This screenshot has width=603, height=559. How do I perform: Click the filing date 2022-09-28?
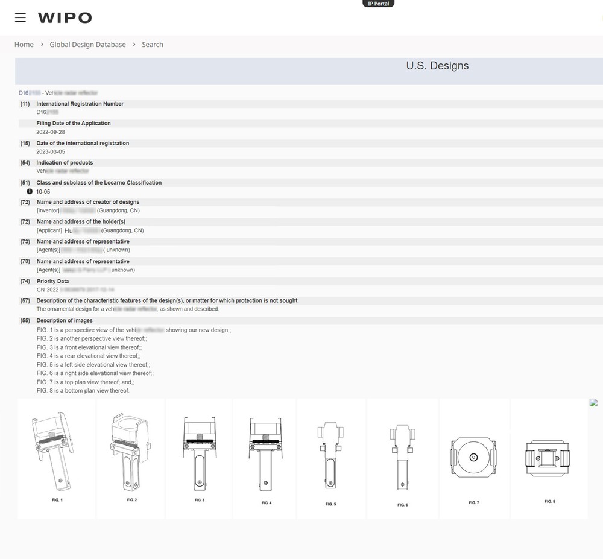51,132
